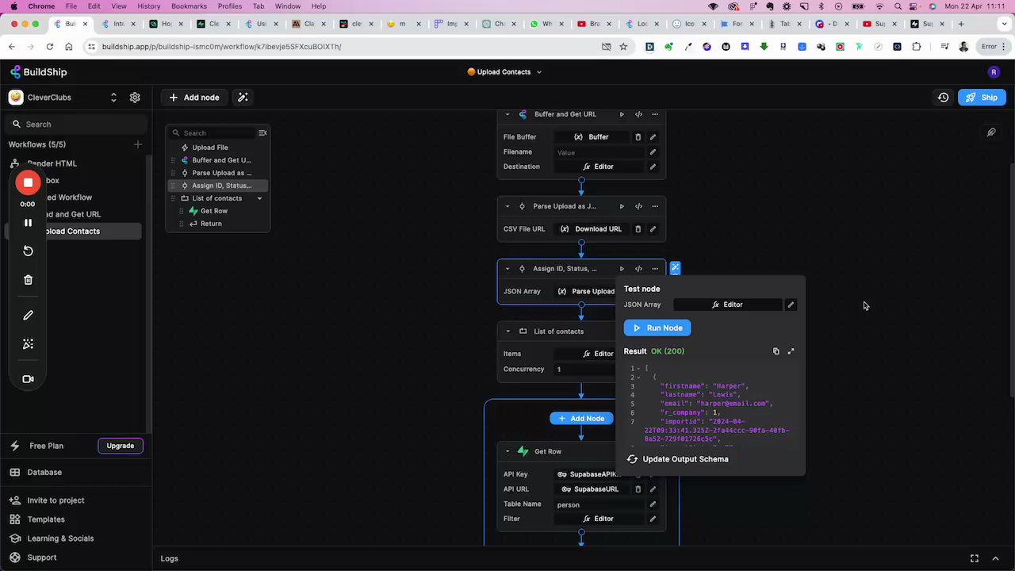Screen dimensions: 1015x571
Task: Expand the List of contacts children in sidebar
Action: click(x=259, y=197)
